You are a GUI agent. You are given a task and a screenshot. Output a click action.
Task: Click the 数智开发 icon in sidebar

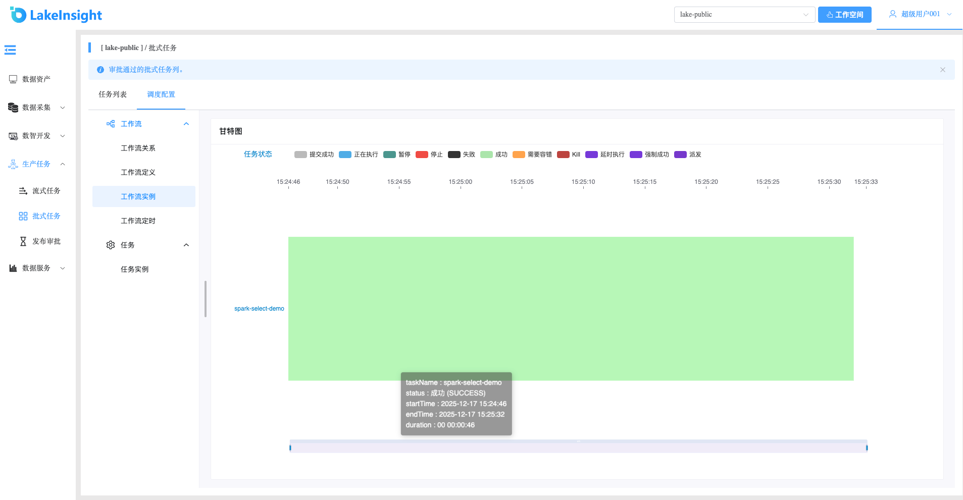pyautogui.click(x=13, y=136)
